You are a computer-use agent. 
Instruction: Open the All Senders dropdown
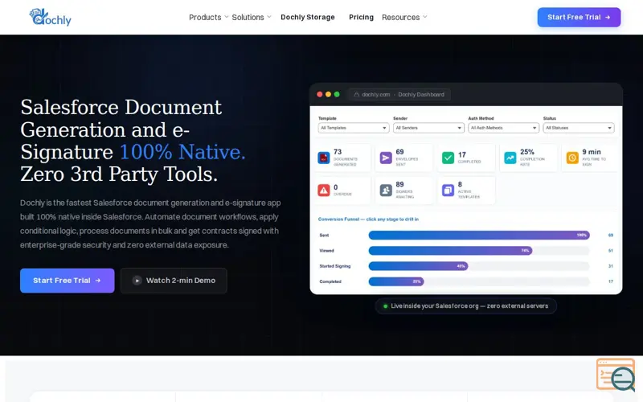point(428,128)
